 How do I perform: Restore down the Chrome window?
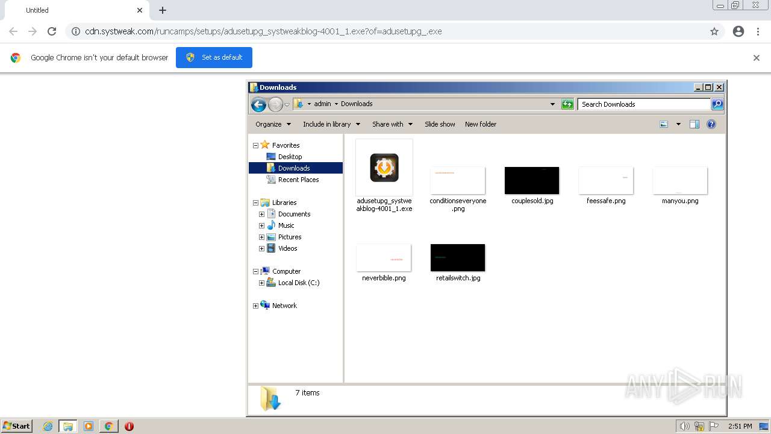point(736,5)
